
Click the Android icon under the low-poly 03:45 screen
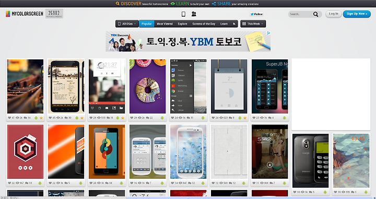(366, 192)
